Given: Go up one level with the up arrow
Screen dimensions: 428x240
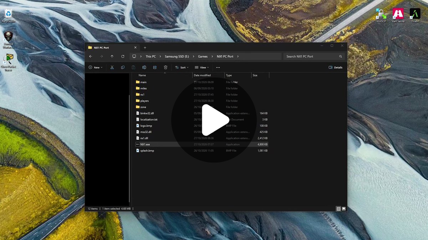Looking at the screenshot, I should [112, 56].
